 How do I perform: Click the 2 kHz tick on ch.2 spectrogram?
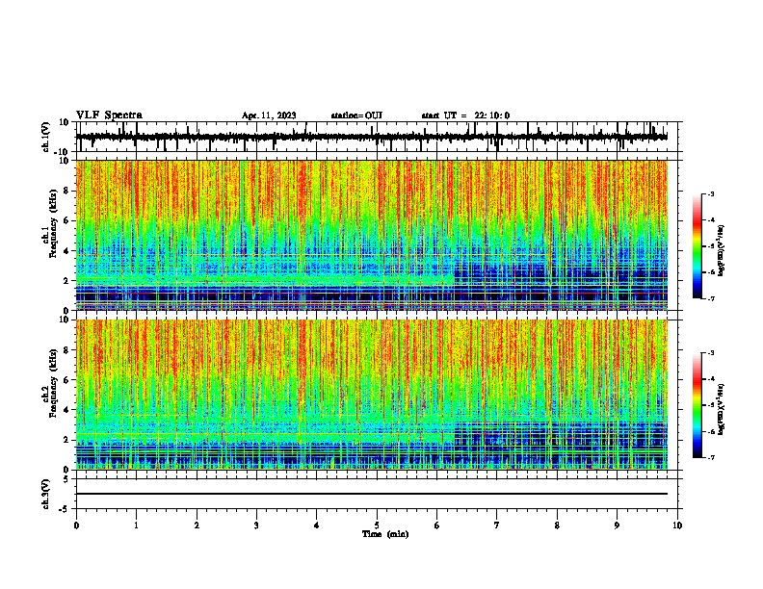click(x=66, y=440)
